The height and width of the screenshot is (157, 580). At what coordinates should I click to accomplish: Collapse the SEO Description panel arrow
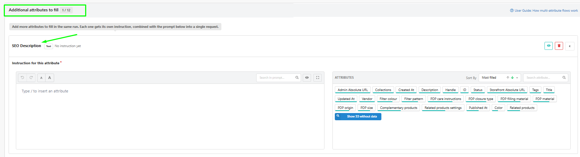[570, 46]
